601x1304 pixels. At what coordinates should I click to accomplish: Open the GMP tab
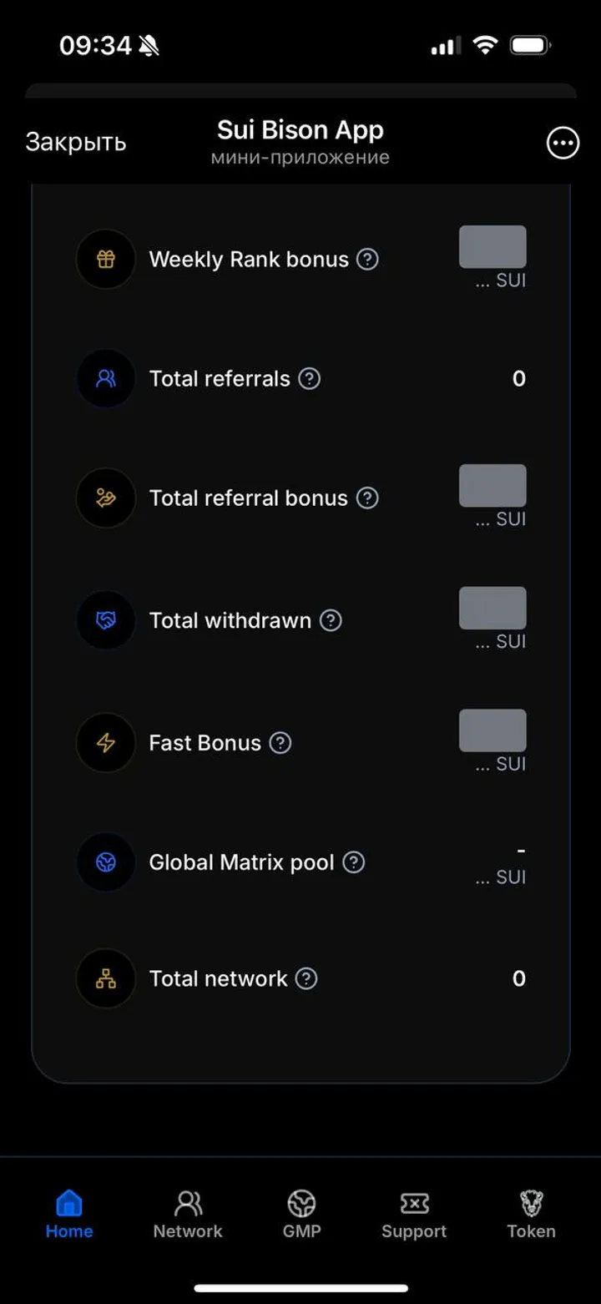pyautogui.click(x=301, y=1214)
